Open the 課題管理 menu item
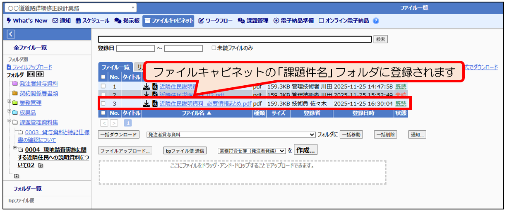 pyautogui.click(x=253, y=21)
